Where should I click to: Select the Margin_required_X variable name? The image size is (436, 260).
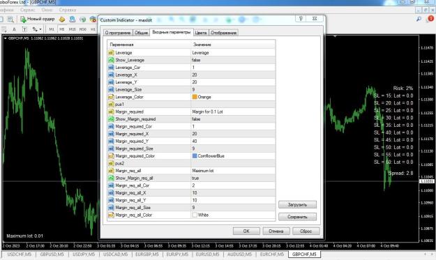click(x=132, y=134)
